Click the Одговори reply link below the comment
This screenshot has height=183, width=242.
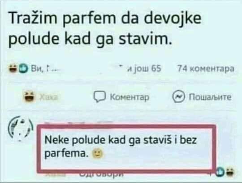(x=102, y=175)
